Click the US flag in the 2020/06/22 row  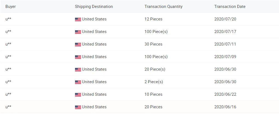point(78,95)
